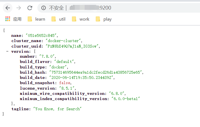200x127 pixels.
Task: Click the lucene_version key label
Action: tap(38, 88)
